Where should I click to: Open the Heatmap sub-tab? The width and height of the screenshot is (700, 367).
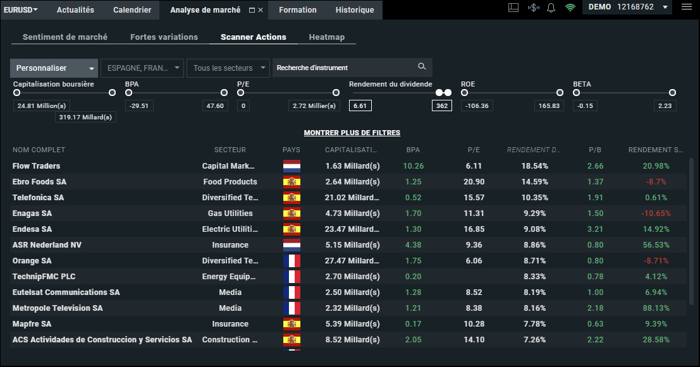coord(327,37)
